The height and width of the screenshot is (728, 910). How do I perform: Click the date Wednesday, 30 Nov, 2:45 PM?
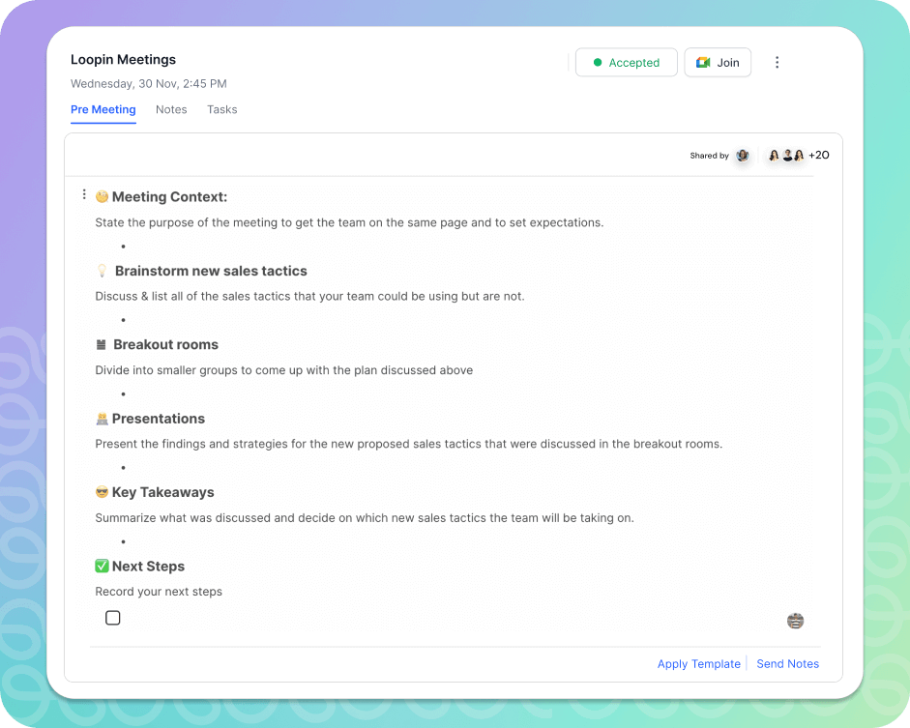tap(149, 83)
